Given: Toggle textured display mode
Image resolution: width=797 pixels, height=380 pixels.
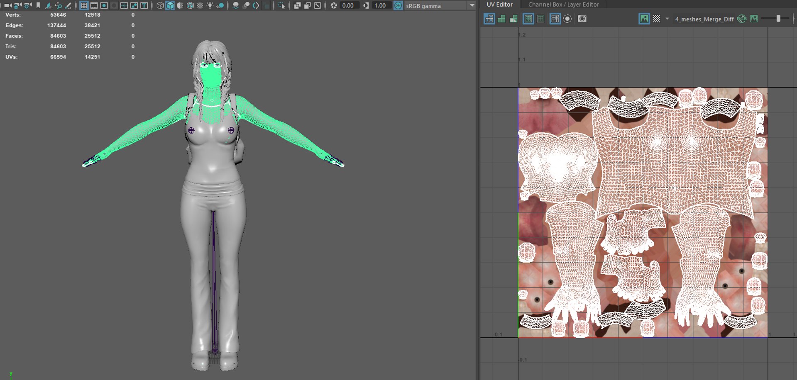Looking at the screenshot, I should point(200,5).
